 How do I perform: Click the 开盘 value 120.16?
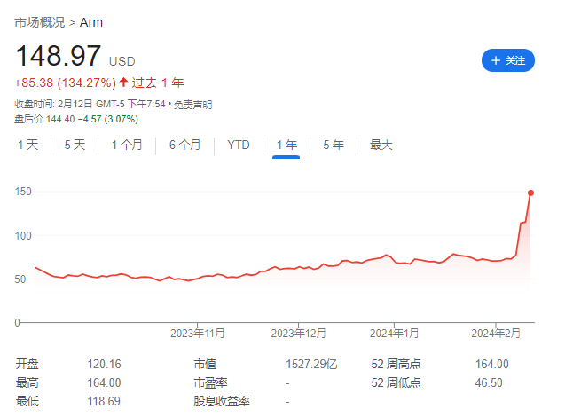click(104, 364)
